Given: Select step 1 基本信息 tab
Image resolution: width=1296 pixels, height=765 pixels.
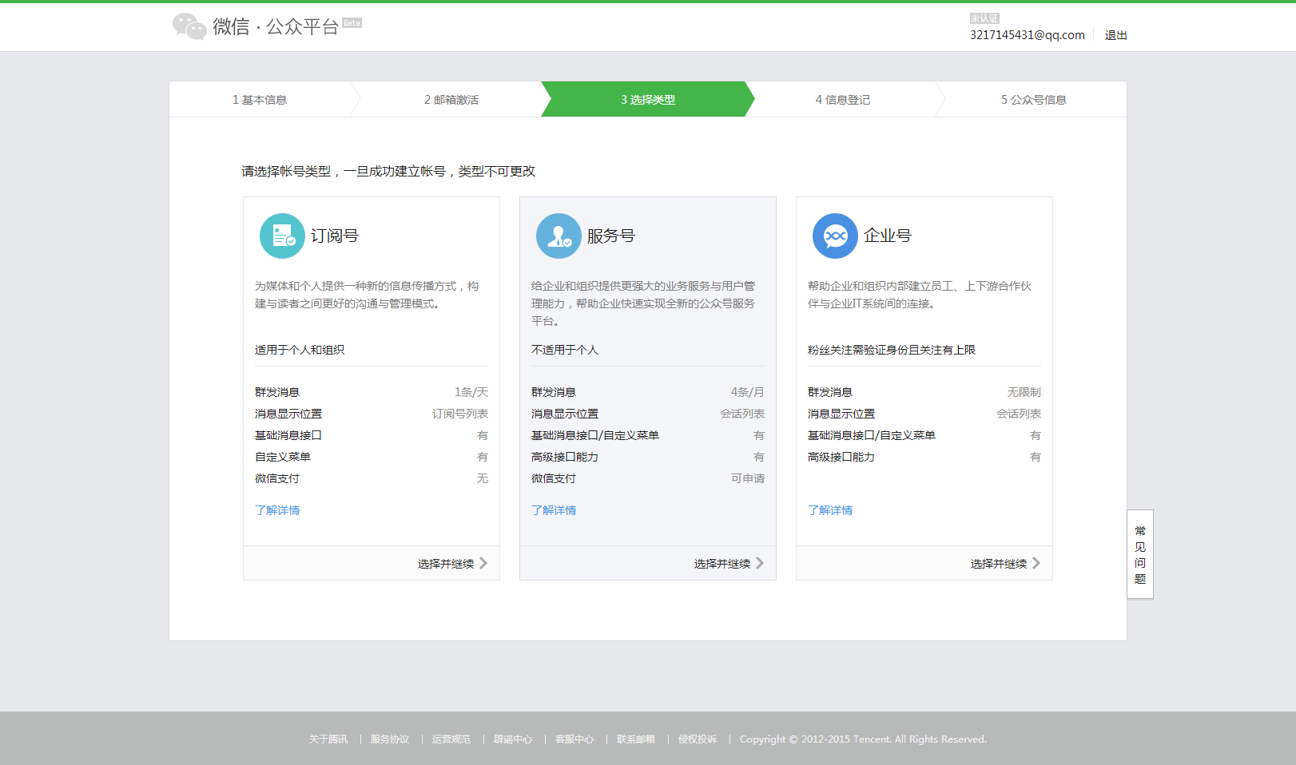Looking at the screenshot, I should pyautogui.click(x=260, y=100).
